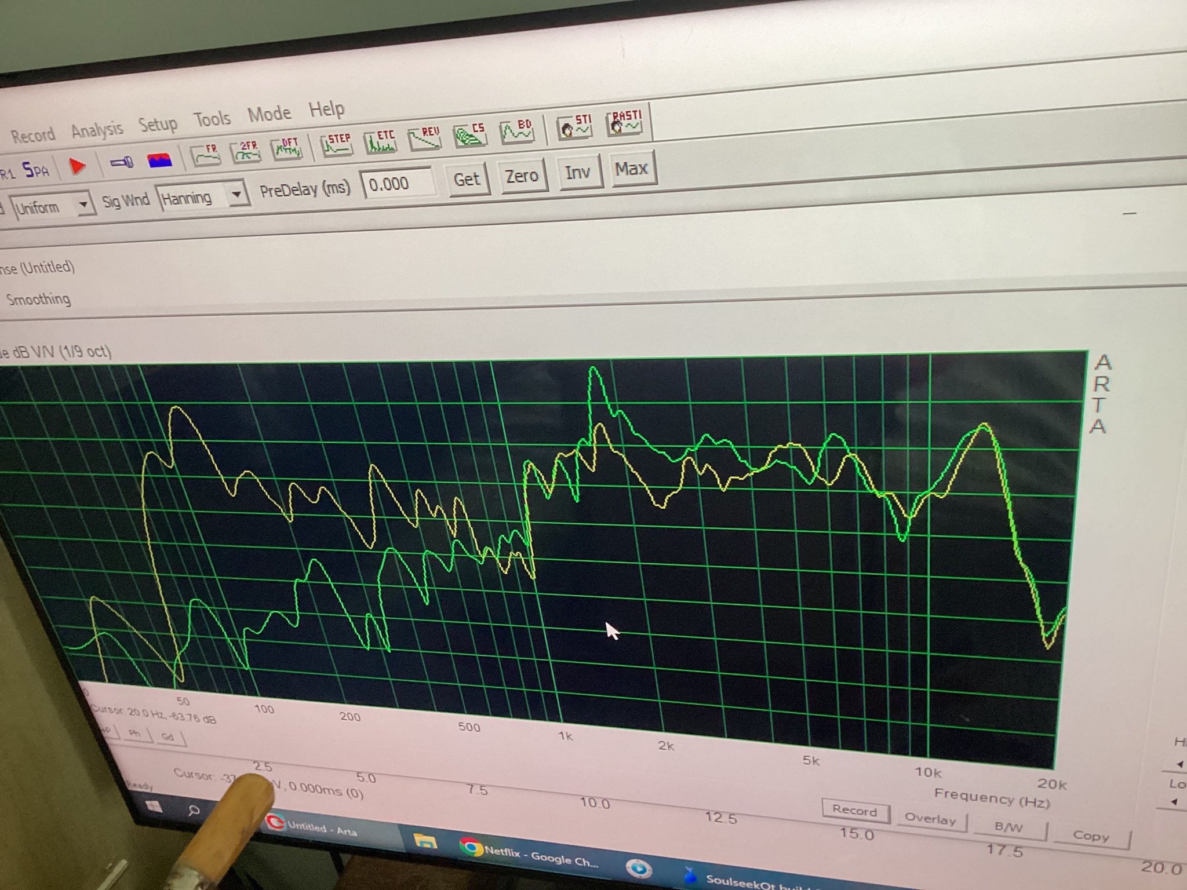
Task: Open the Setup menu
Action: pos(158,124)
